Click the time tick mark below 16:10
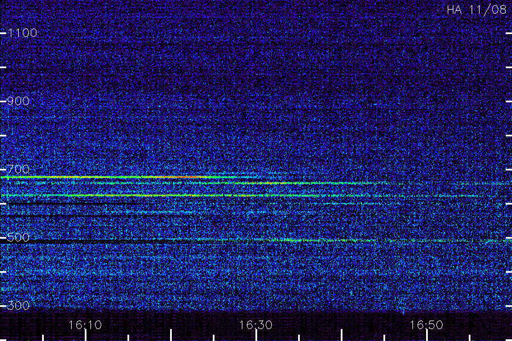 point(85,335)
